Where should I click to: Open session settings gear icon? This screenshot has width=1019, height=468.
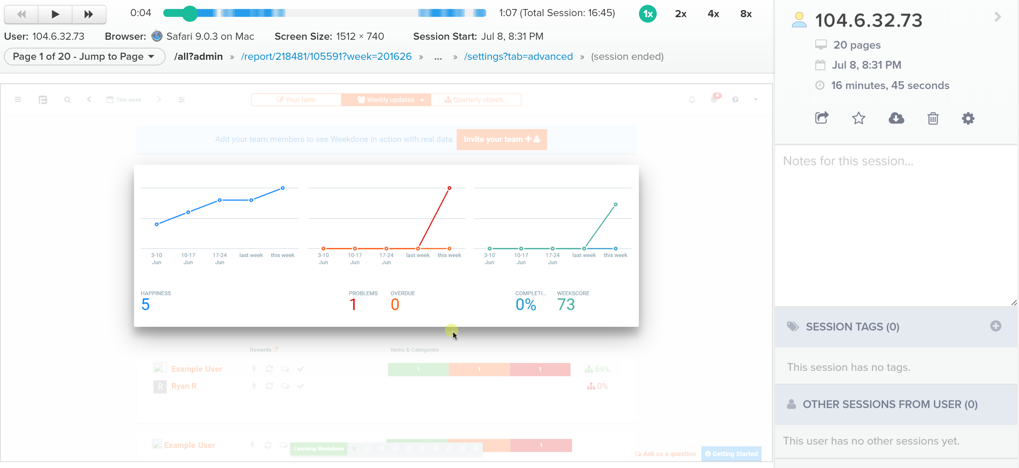(x=968, y=118)
